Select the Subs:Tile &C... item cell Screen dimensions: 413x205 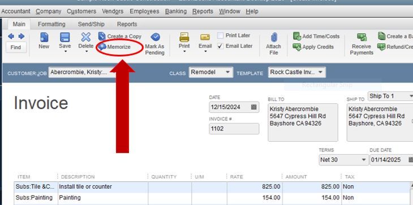(36, 187)
